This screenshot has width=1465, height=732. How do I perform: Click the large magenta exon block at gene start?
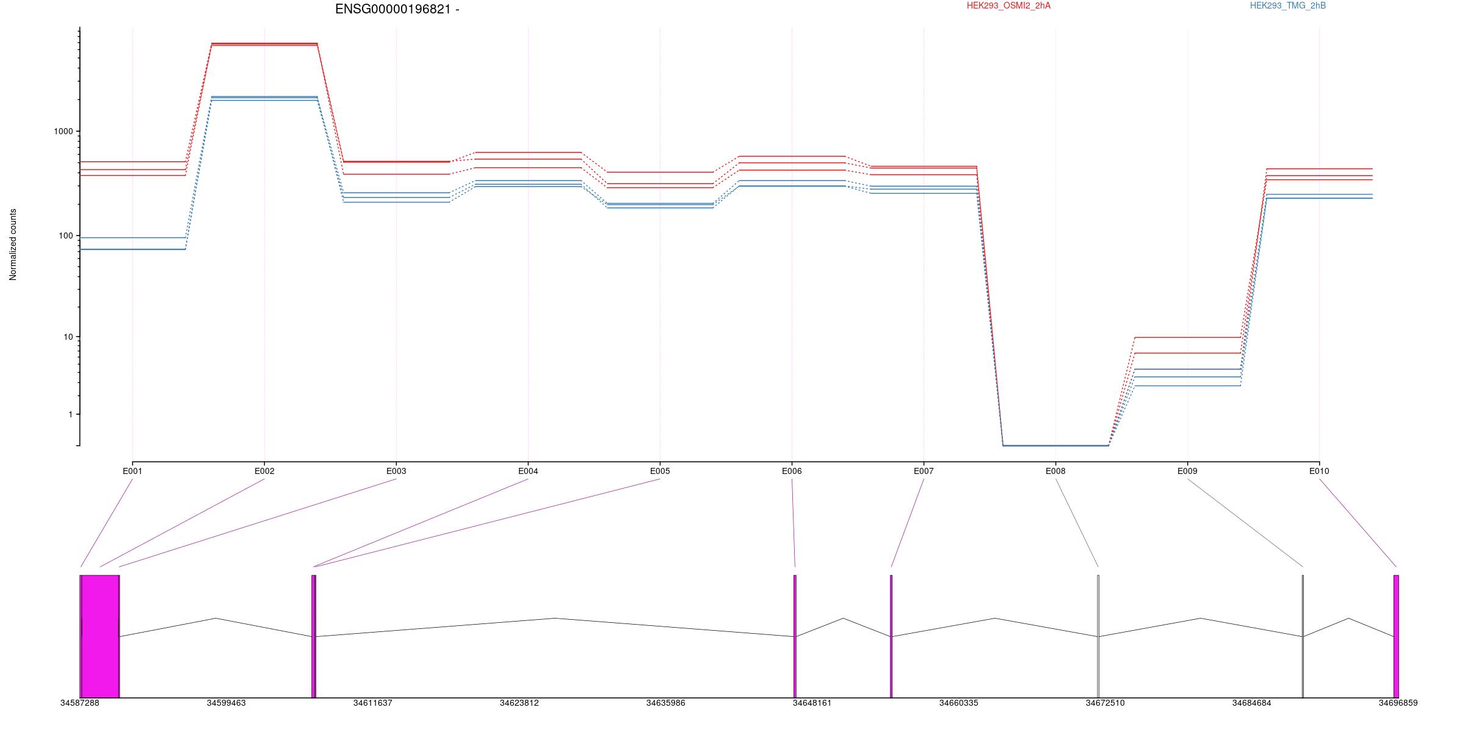(x=99, y=636)
